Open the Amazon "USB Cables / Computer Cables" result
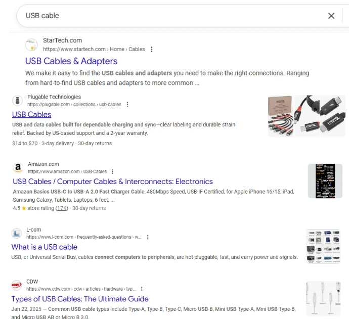Screen dimensions: 349x319 (113, 181)
